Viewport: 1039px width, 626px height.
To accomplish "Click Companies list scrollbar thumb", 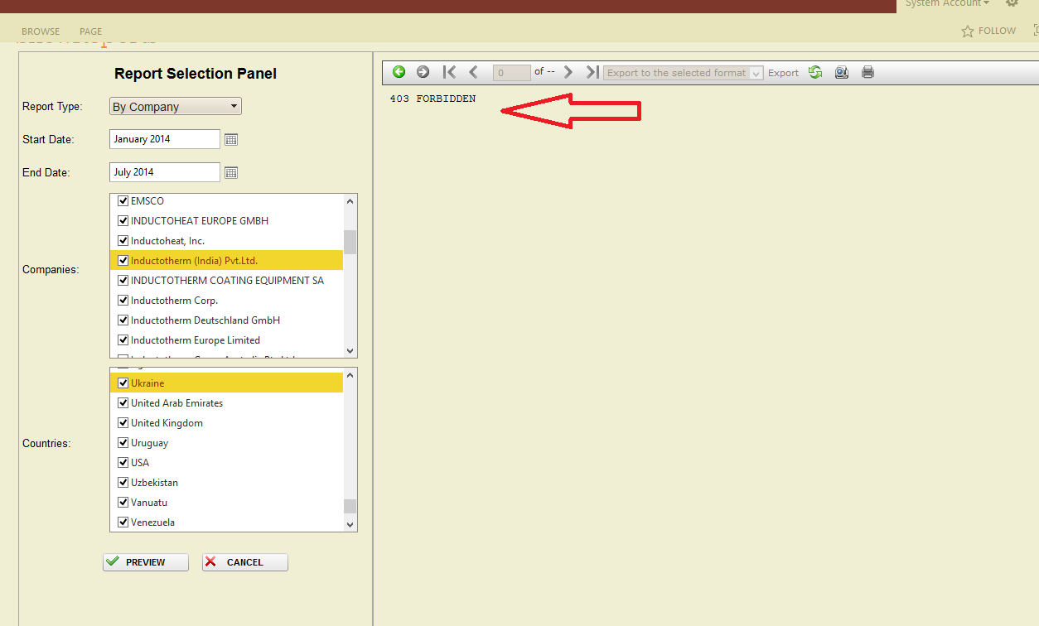I will coord(350,242).
